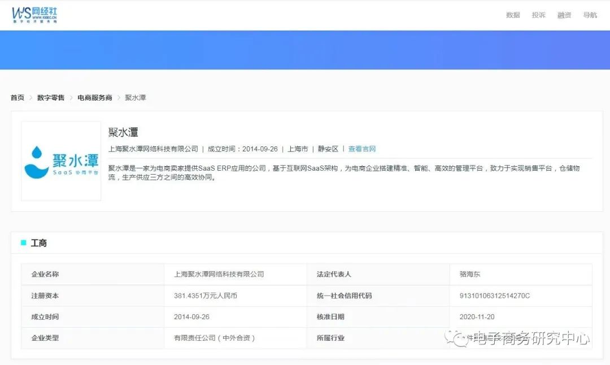Click the 聚水潭 company title heading
Screen dimensions: 610x365
[x=123, y=132]
